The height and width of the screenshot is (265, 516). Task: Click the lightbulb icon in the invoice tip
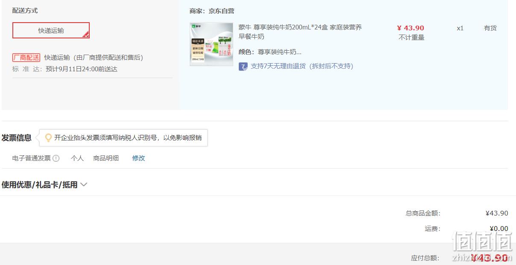(x=48, y=138)
